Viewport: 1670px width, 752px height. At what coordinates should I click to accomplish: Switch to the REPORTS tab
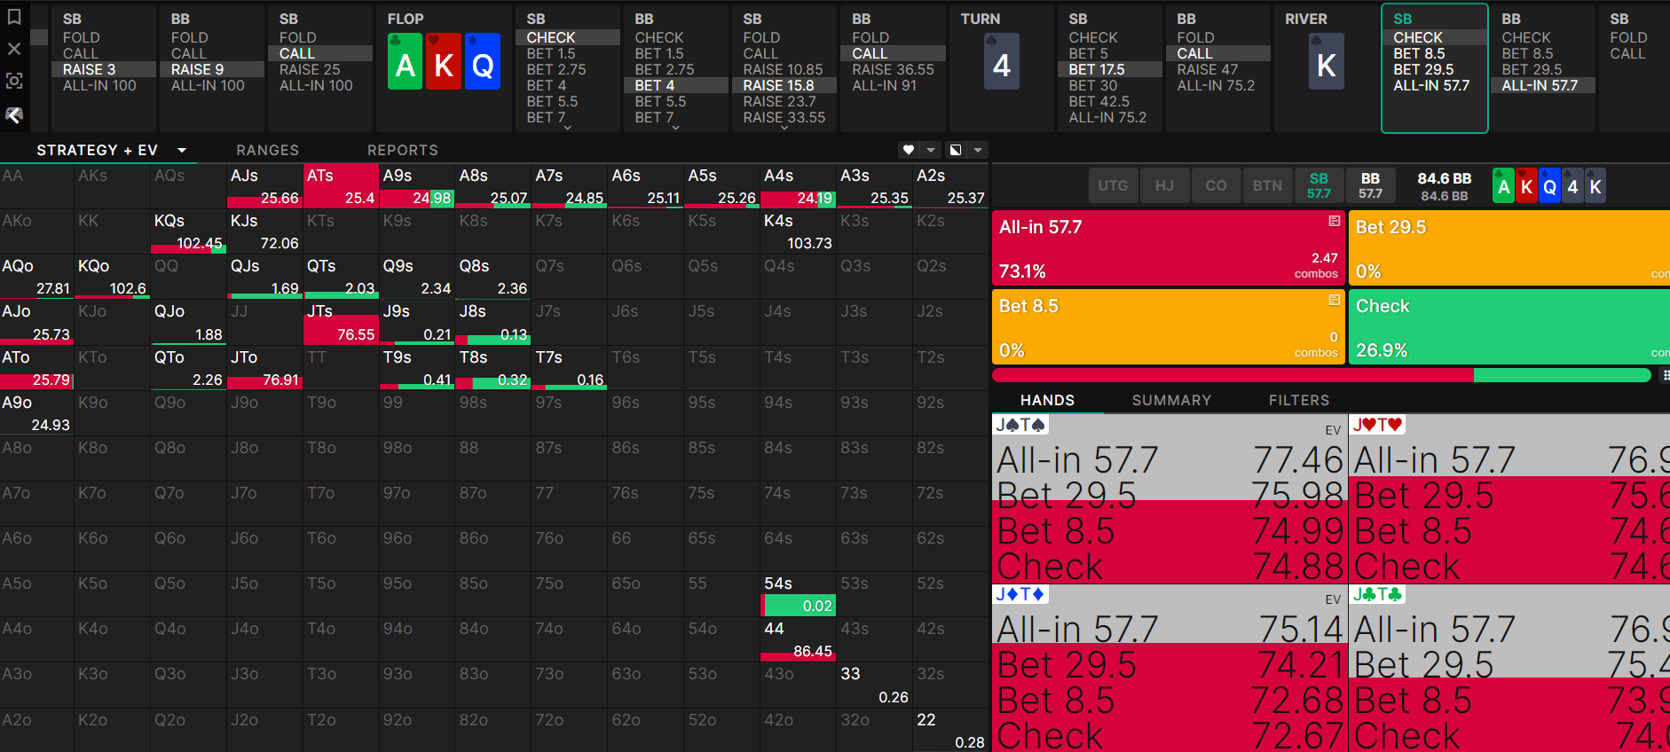pos(403,150)
